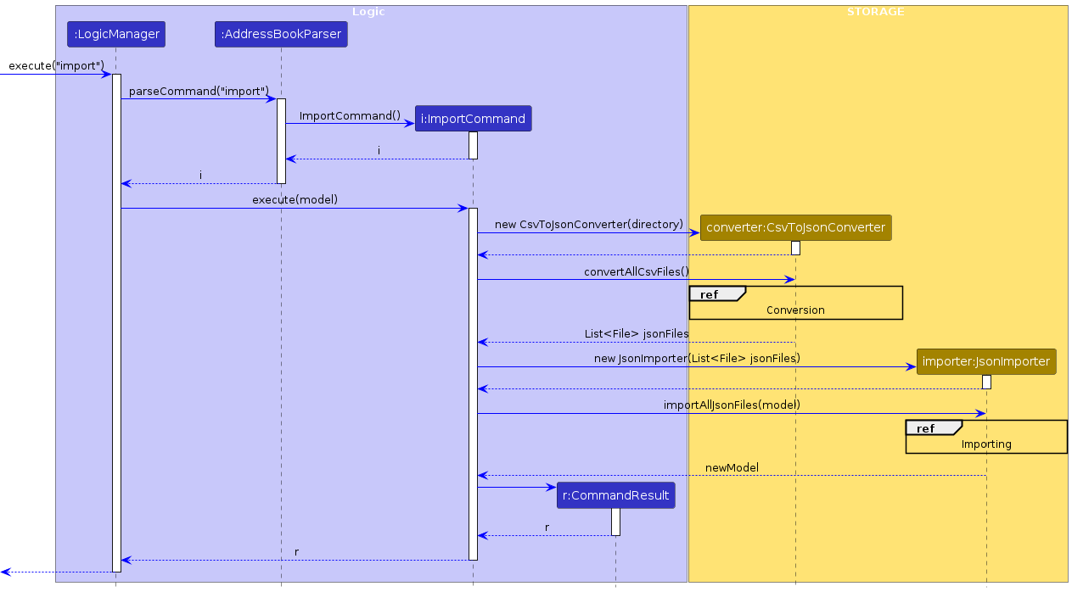Click the importer:JsonImporter box
The width and height of the screenshot is (1072, 592).
click(986, 362)
